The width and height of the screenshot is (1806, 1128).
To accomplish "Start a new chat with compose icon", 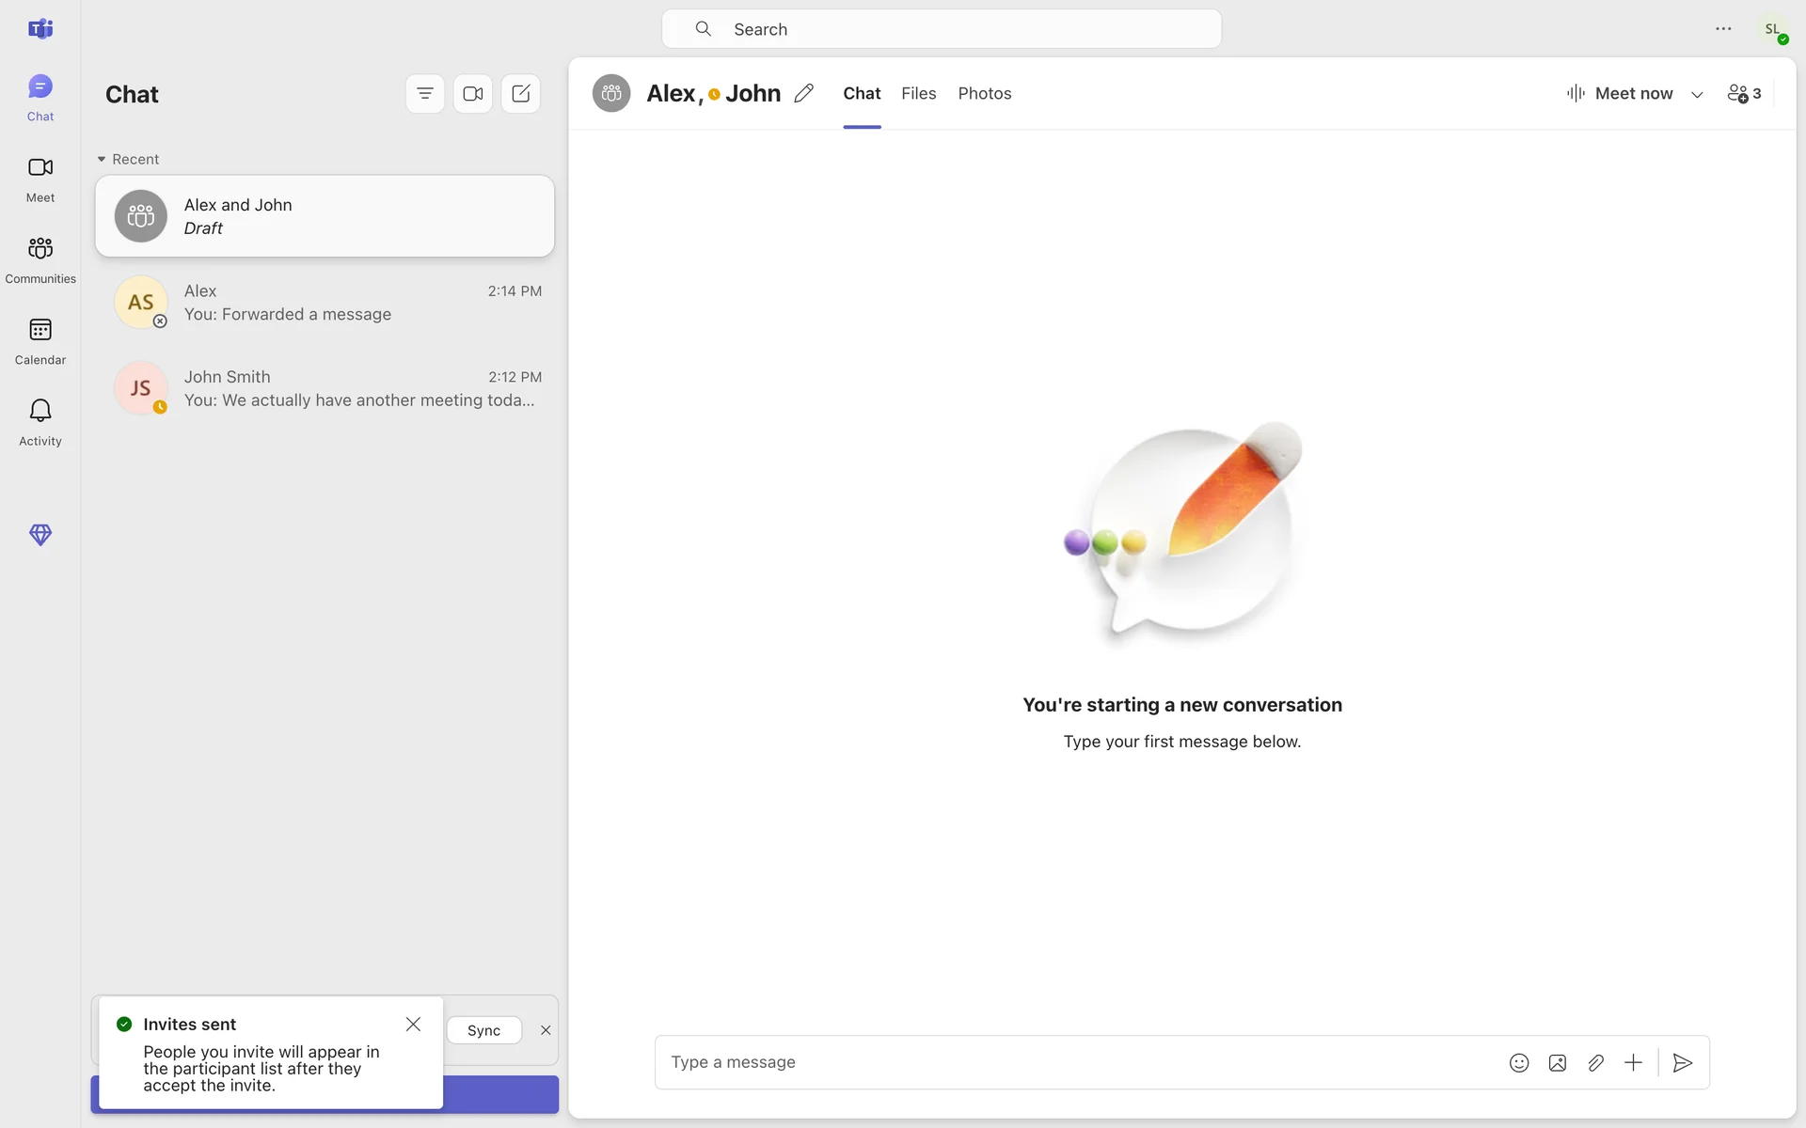I will 520,93.
